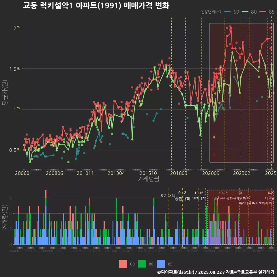Click the 2억 y-axis label
Viewport: 277px width, 277px height.
point(17,28)
